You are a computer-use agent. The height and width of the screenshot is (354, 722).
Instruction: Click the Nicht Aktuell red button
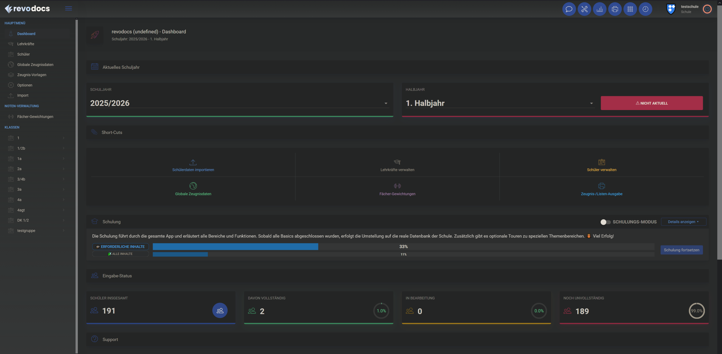pos(651,103)
